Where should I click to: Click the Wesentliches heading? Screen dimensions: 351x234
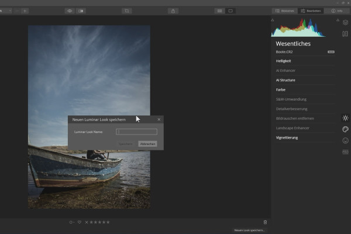(x=293, y=44)
